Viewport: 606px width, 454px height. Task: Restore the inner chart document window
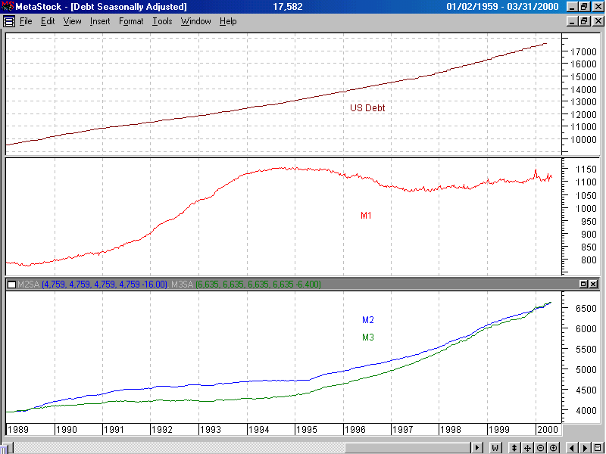[x=584, y=21]
